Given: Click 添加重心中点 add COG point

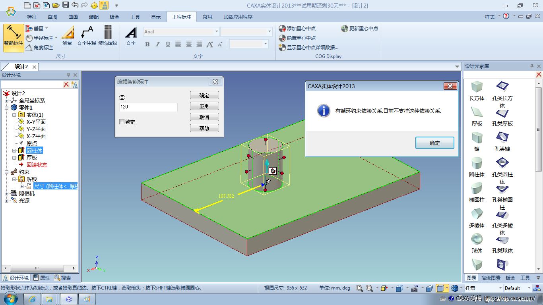Looking at the screenshot, I should click(x=297, y=29).
